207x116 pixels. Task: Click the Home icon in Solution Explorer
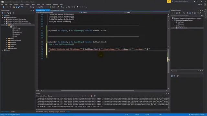(x=177, y=13)
